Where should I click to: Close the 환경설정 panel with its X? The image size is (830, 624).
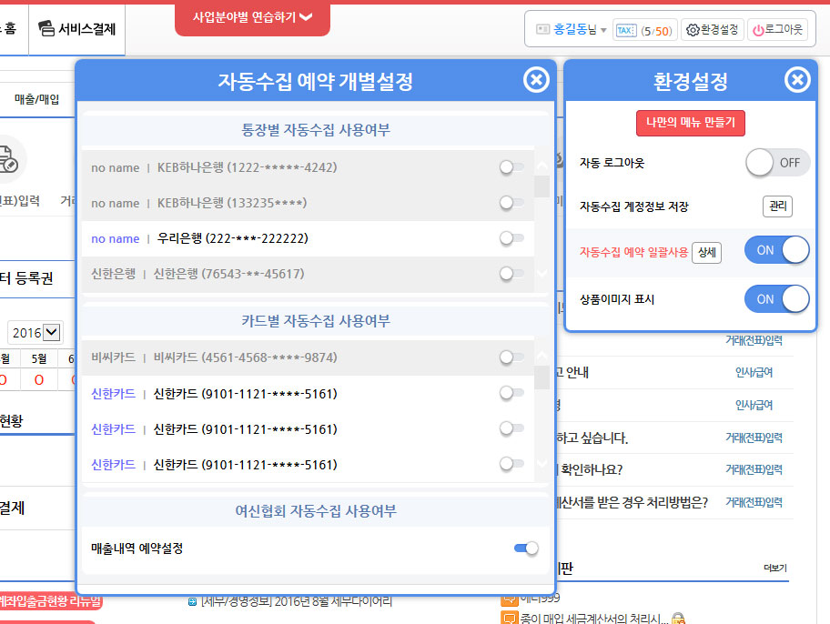[797, 80]
